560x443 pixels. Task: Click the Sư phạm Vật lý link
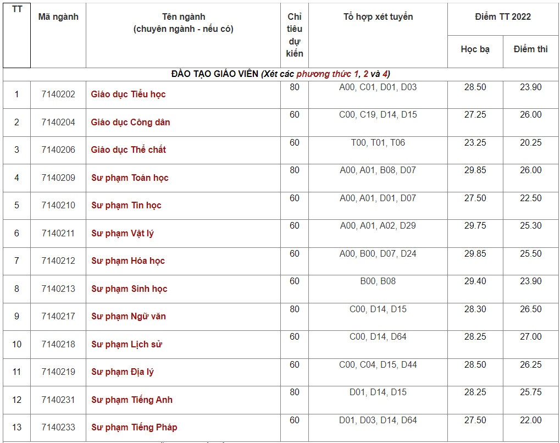point(122,234)
